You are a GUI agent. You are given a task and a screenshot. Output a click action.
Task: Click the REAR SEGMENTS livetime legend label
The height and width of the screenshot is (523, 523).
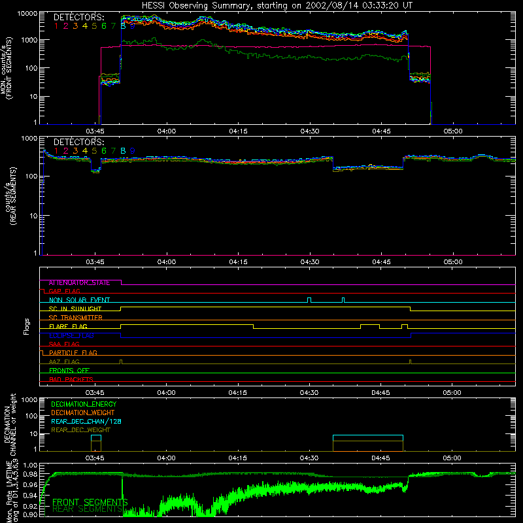tap(88, 509)
